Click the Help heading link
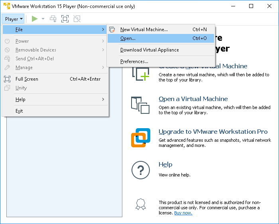This screenshot has width=279, height=224. [165, 164]
